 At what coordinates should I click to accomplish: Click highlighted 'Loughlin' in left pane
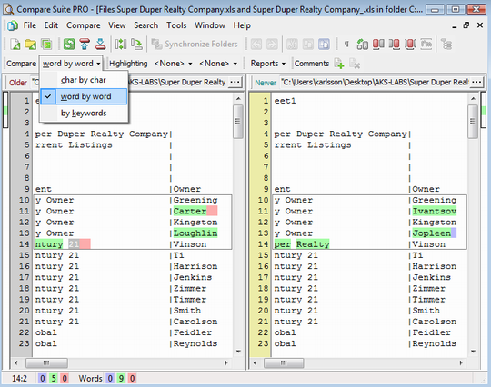(x=195, y=233)
